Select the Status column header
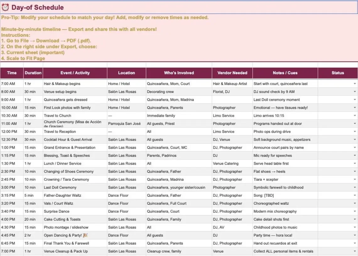 pyautogui.click(x=338, y=73)
